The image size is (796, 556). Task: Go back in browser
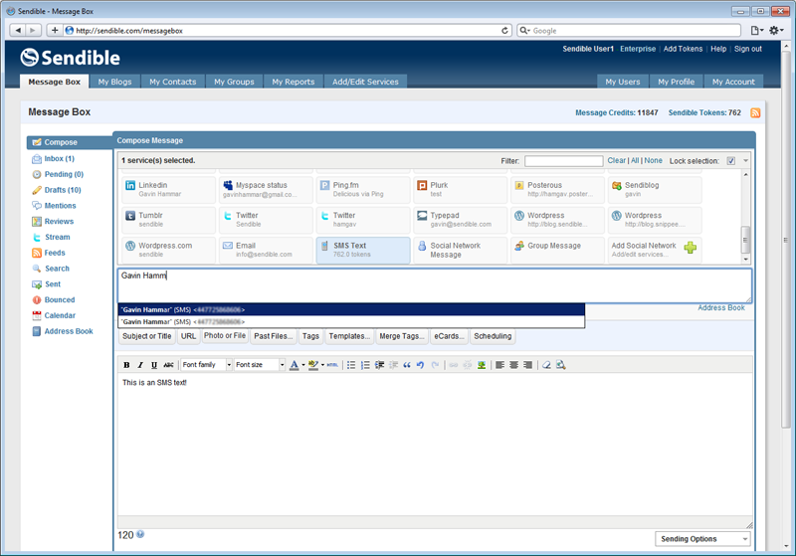(x=18, y=31)
